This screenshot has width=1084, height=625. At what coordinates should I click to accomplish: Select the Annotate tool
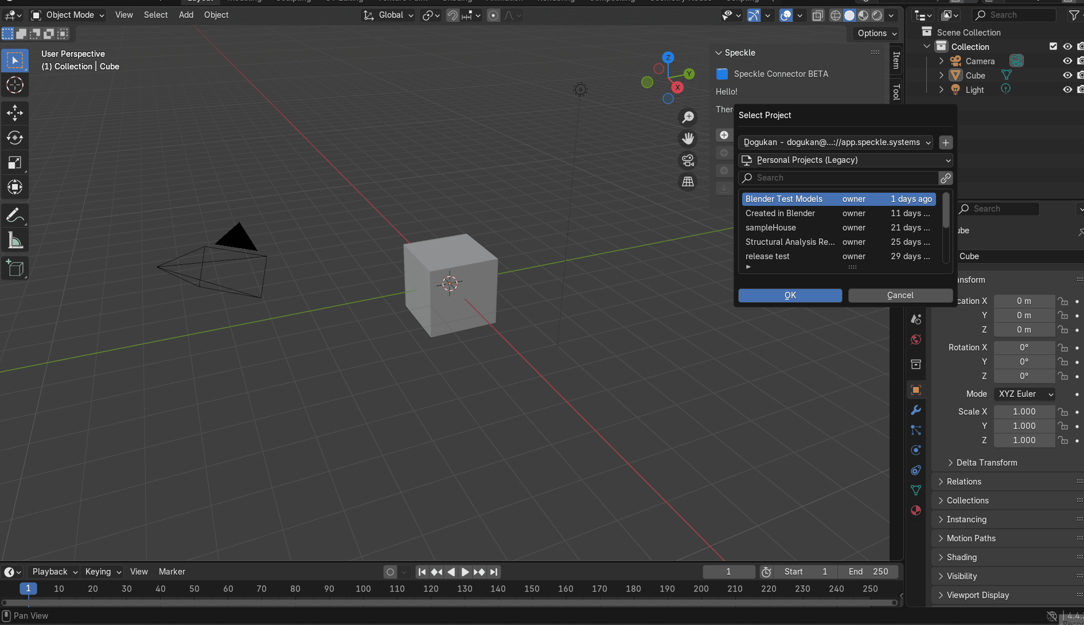tap(15, 216)
